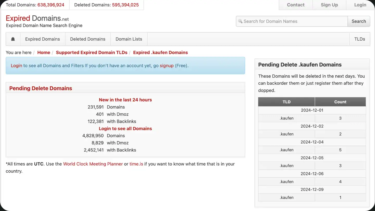Click .kaufen cell under 2024-12-09
This screenshot has height=211, width=375.
286,197
